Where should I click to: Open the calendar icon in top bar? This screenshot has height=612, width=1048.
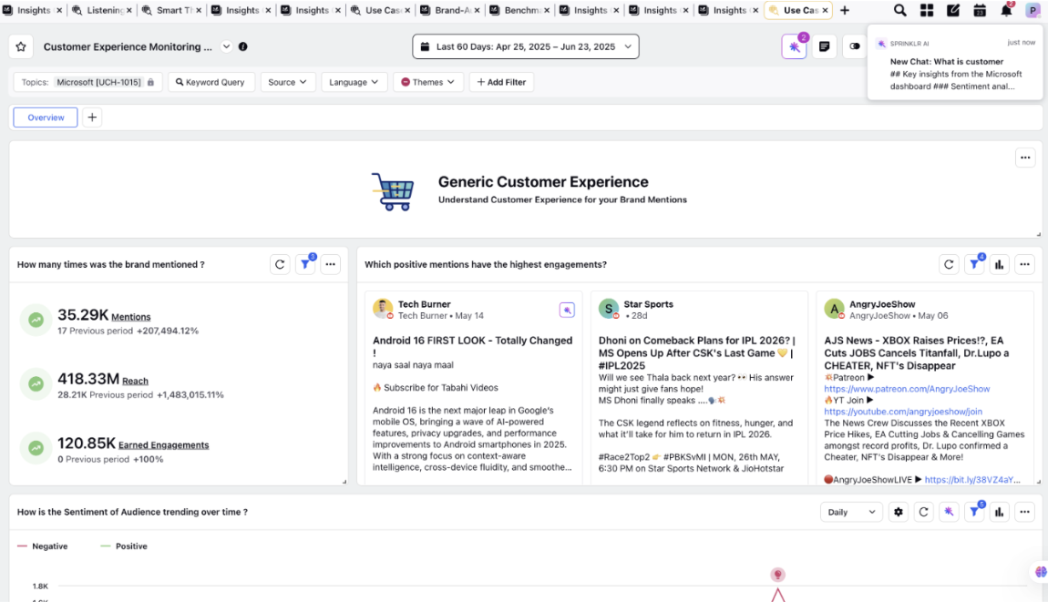[x=979, y=10]
